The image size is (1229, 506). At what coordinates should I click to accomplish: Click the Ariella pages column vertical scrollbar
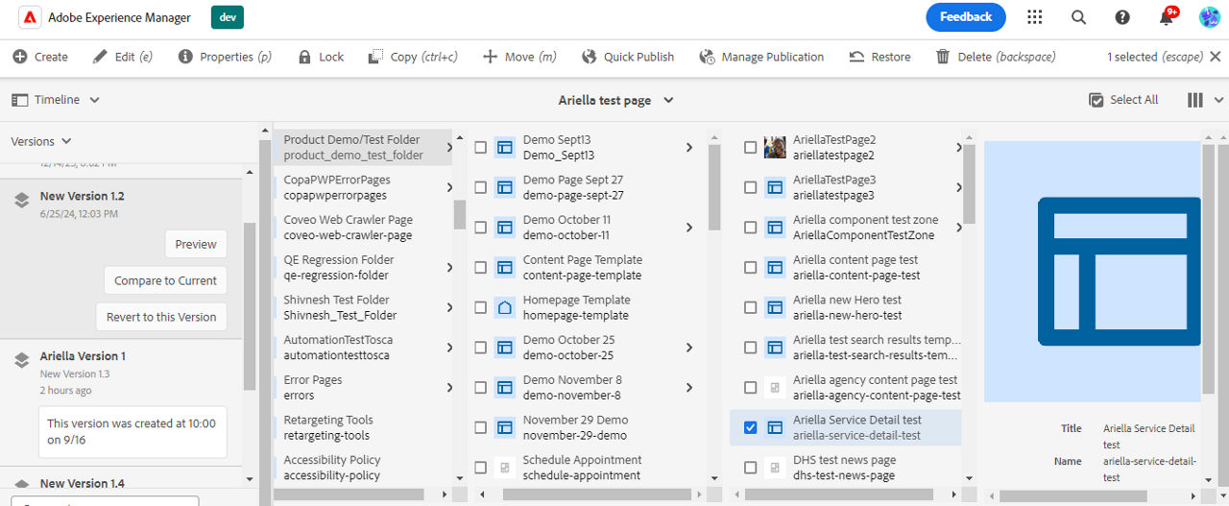click(970, 182)
